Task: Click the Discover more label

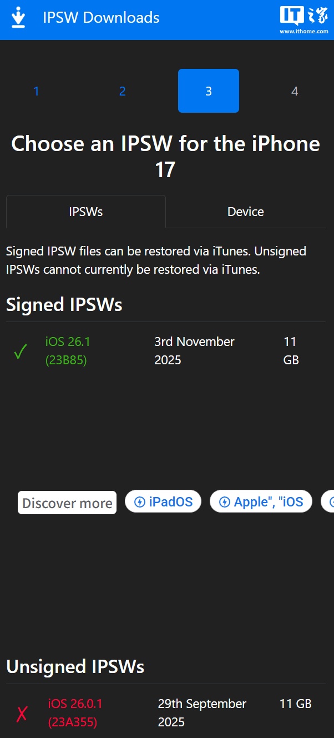Action: [67, 503]
